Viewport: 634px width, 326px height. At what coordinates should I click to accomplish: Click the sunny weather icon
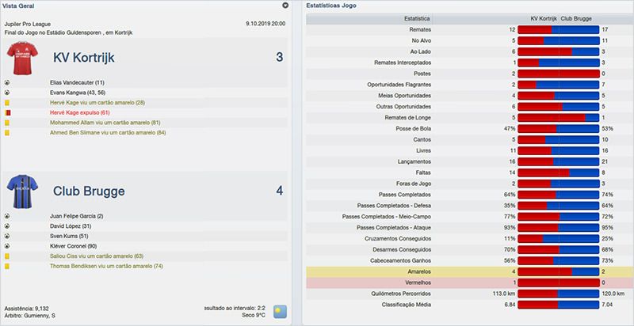[281, 312]
